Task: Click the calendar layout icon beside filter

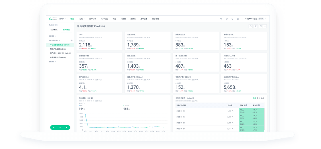Action: 251,26
